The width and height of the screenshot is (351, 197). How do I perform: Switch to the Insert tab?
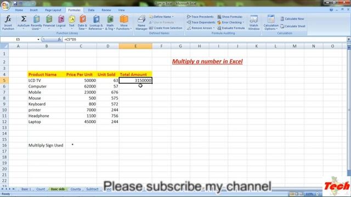click(34, 10)
